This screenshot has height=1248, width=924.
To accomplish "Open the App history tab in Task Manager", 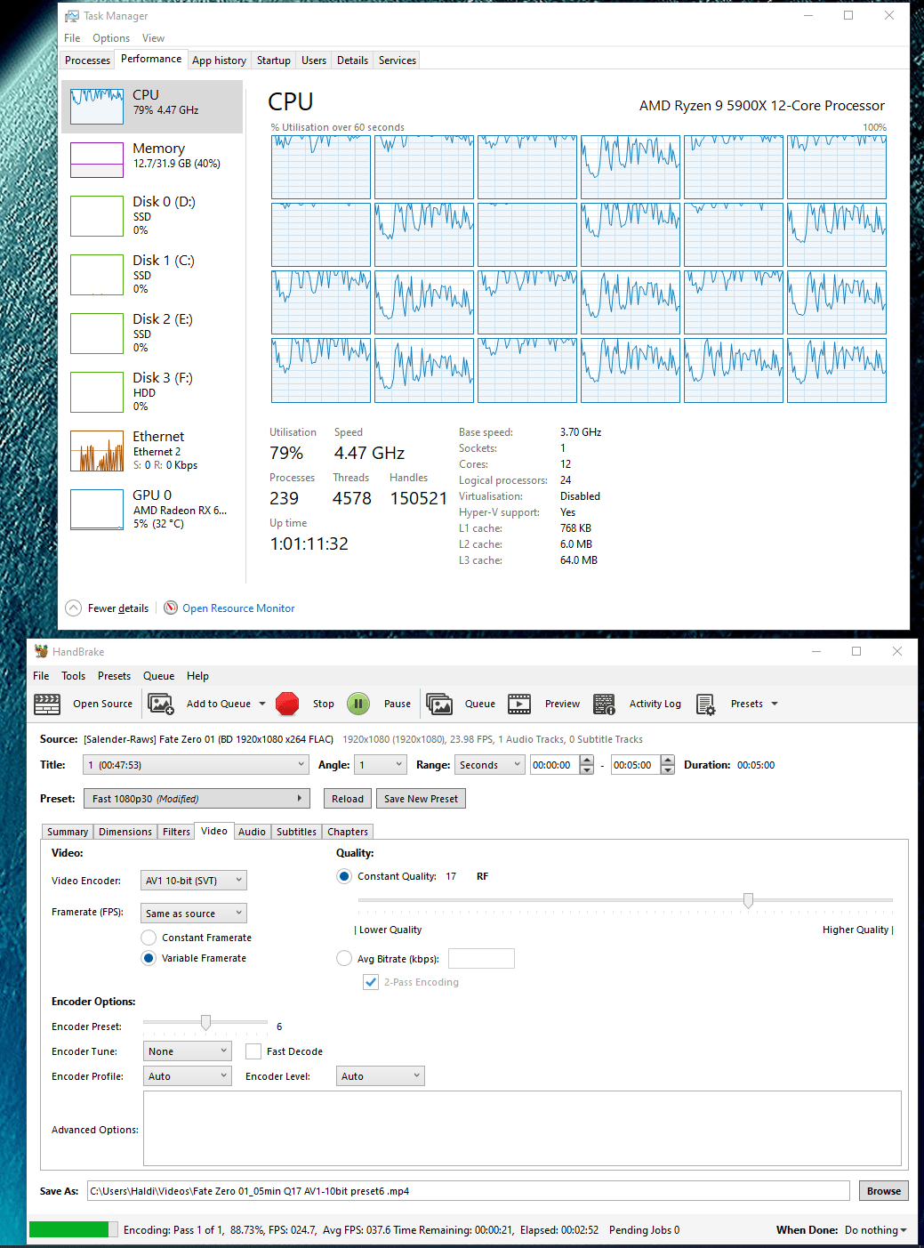I will click(x=219, y=60).
